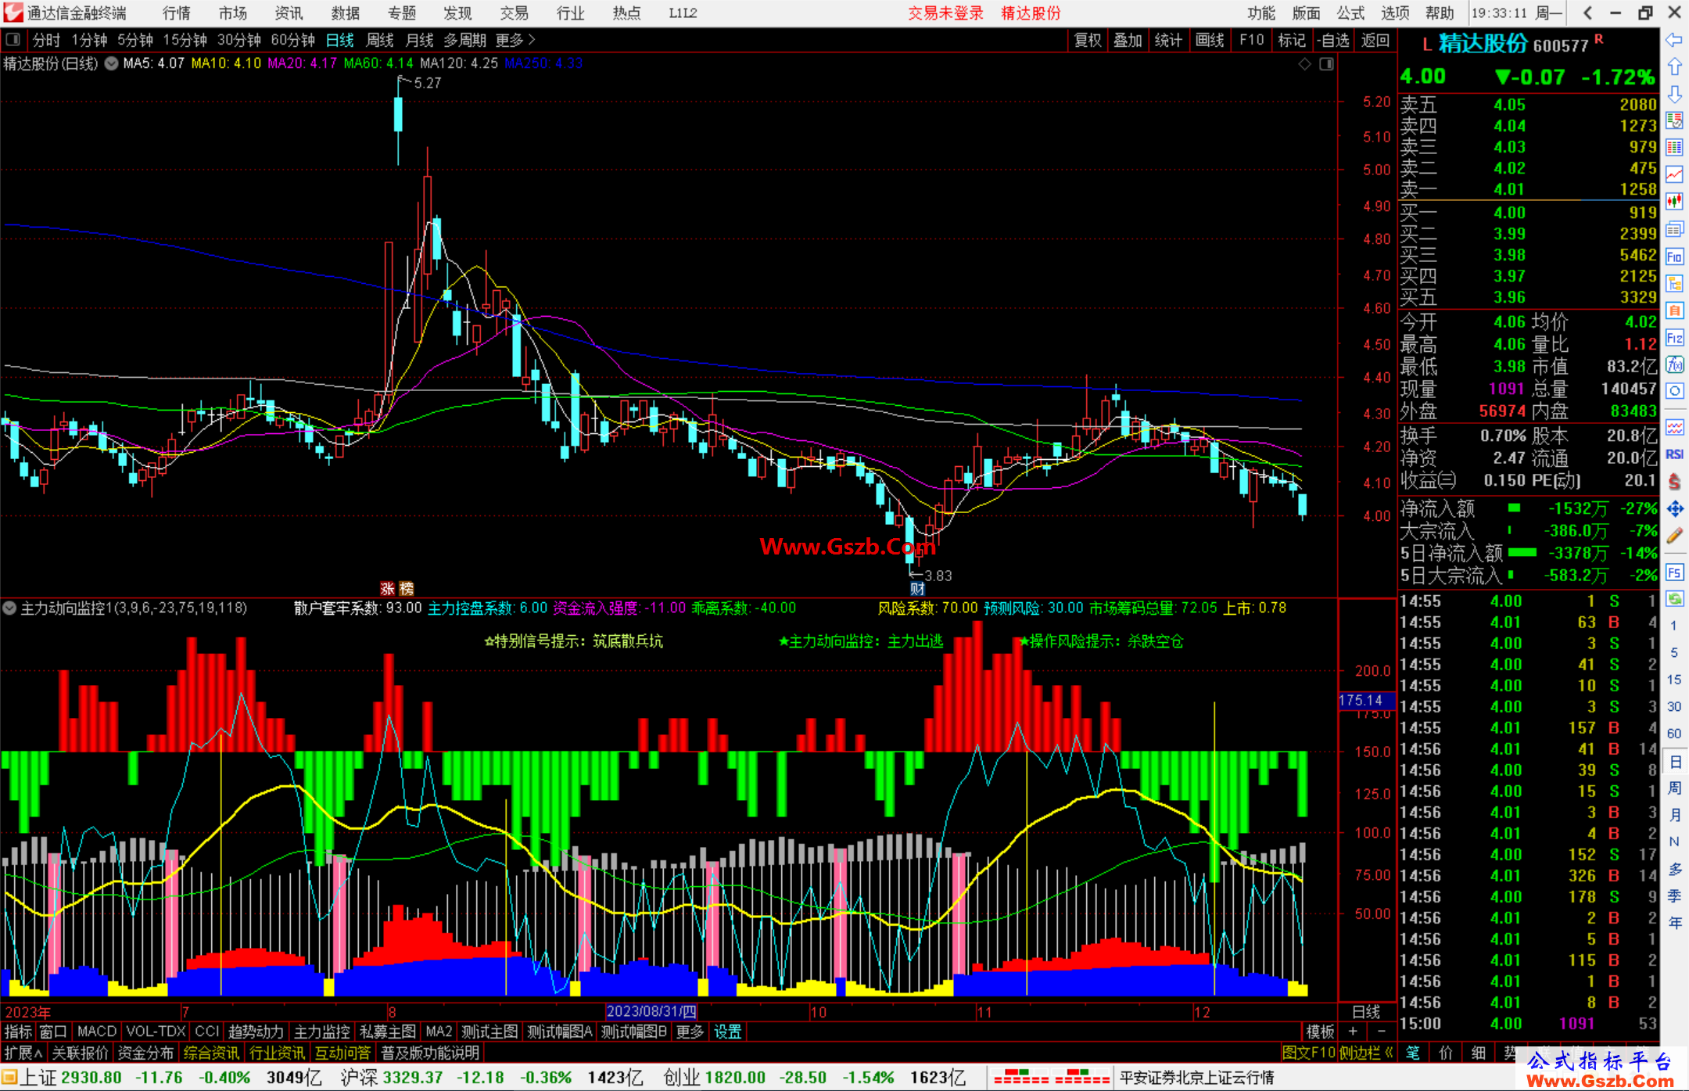Image resolution: width=1689 pixels, height=1091 pixels.
Task: Switch to 60-minute period in right sidebar
Action: pos(1673,734)
